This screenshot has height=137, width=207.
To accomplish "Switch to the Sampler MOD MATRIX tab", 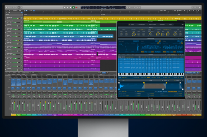I will pyautogui.click(x=141, y=25).
